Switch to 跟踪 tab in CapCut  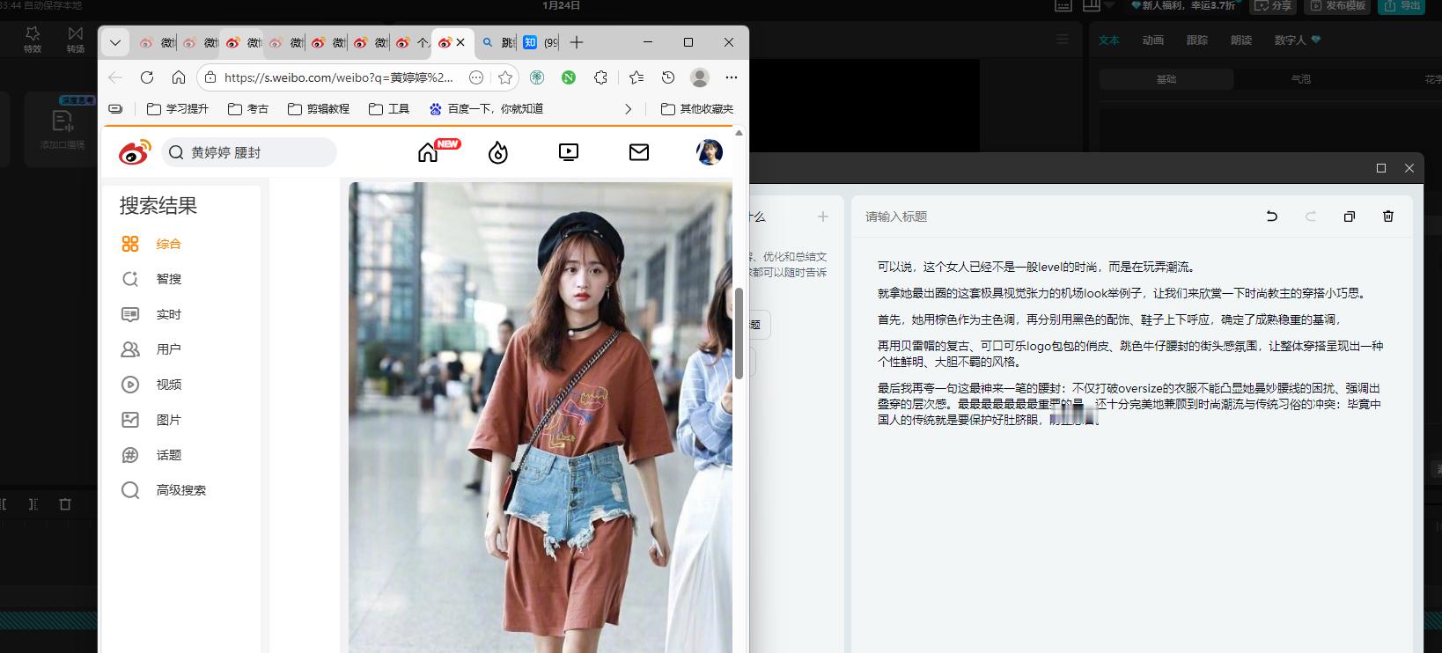coord(1197,40)
